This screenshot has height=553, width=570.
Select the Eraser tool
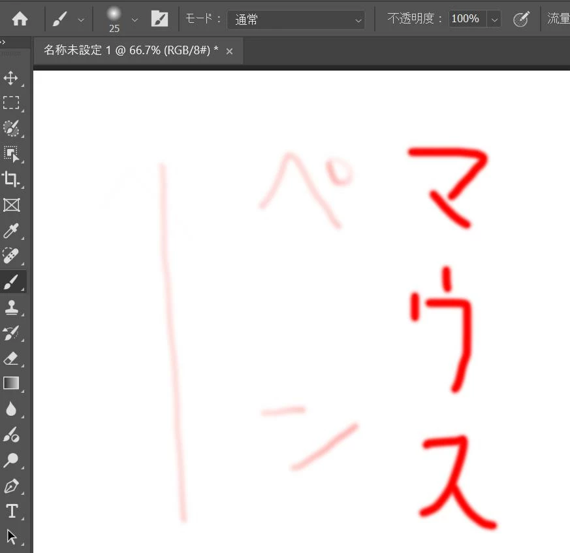11,358
